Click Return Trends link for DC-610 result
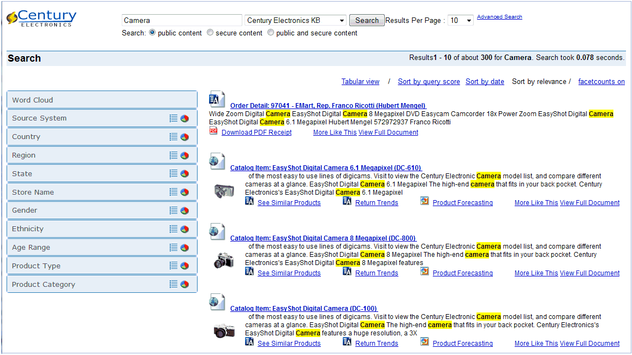This screenshot has width=632, height=355. coord(377,203)
